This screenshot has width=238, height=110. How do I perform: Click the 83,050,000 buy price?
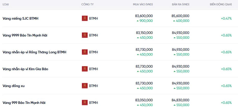point(144,100)
